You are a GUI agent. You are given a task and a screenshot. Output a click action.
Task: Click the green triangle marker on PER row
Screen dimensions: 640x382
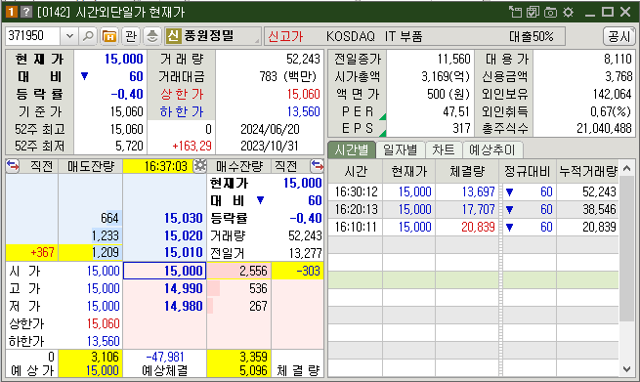tap(382, 116)
